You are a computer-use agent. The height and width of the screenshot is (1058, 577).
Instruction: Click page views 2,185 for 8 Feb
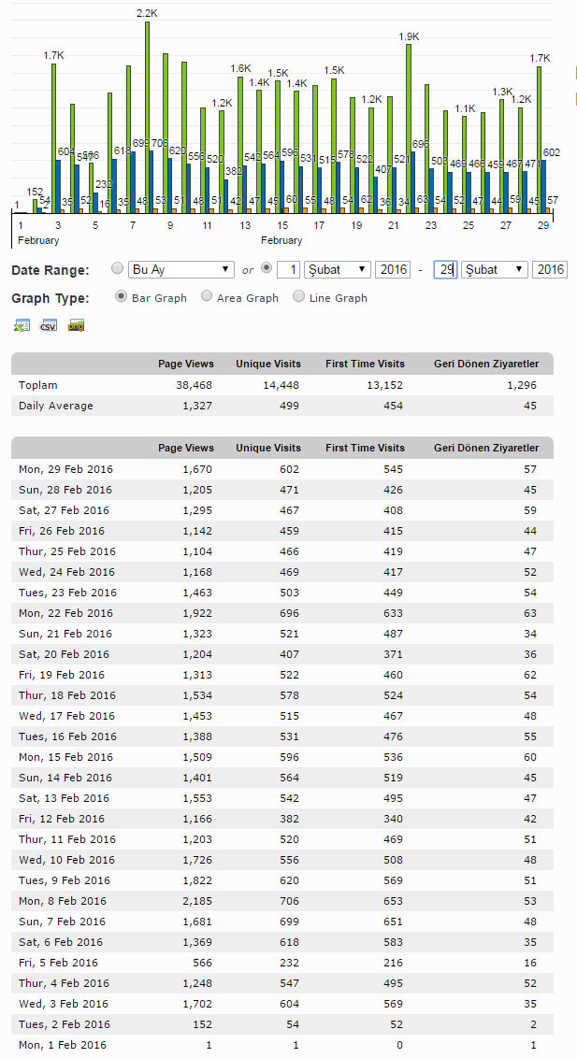tap(197, 901)
